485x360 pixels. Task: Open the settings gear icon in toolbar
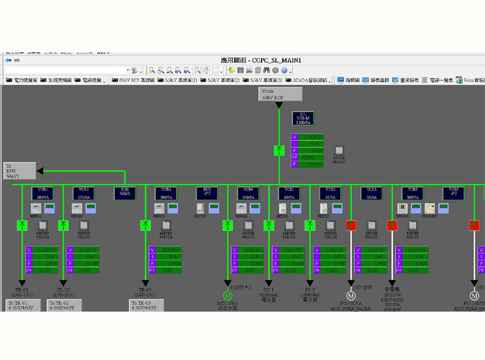pos(275,70)
